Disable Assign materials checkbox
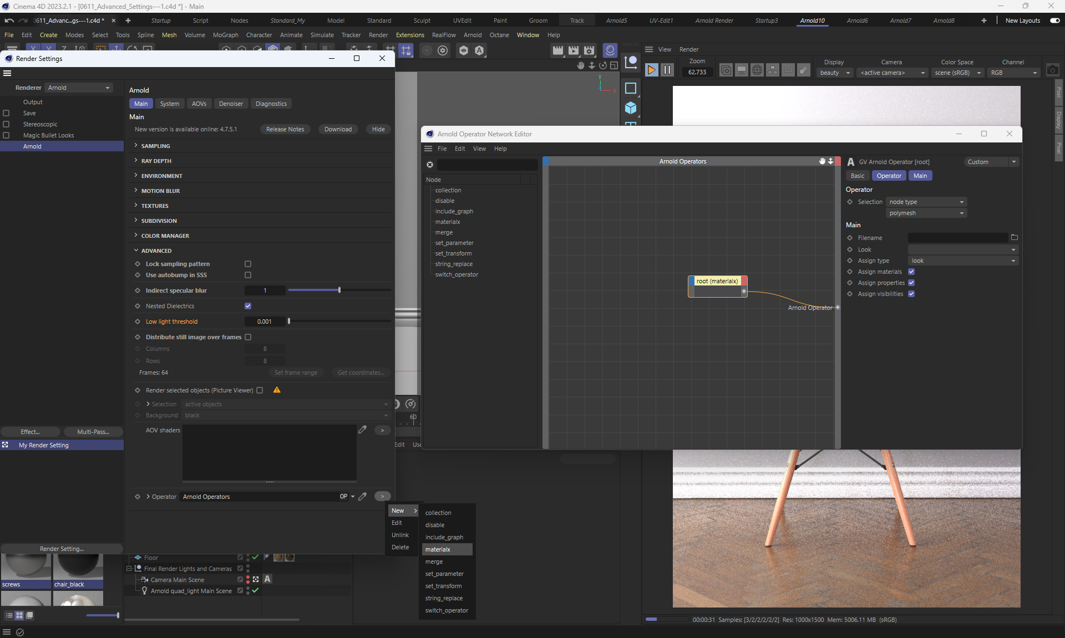The height and width of the screenshot is (638, 1065). pyautogui.click(x=911, y=272)
